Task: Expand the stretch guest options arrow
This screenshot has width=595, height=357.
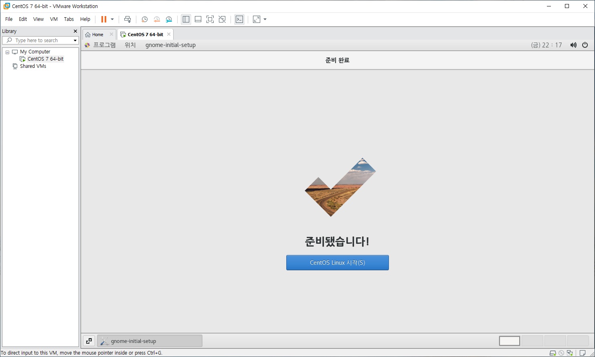Action: point(265,19)
